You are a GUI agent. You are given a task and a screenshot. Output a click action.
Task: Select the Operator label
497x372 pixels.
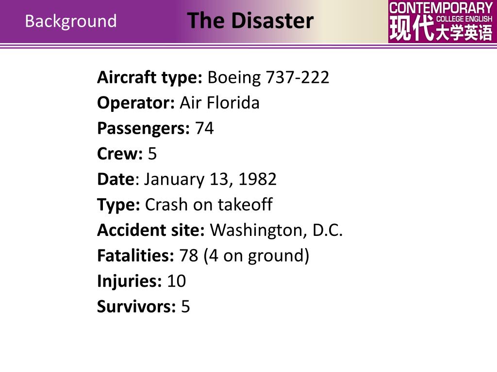(136, 103)
